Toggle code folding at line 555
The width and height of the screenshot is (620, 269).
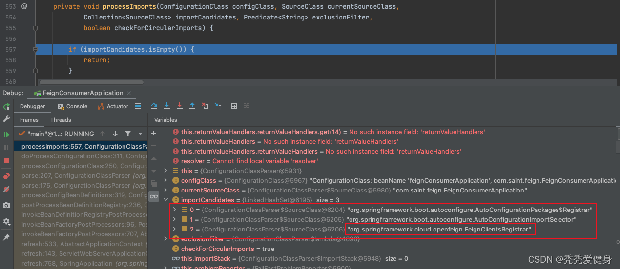coord(35,28)
